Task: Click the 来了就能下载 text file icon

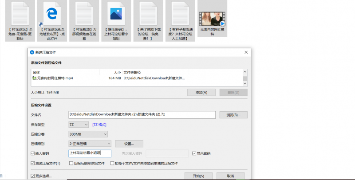Action: point(149,13)
